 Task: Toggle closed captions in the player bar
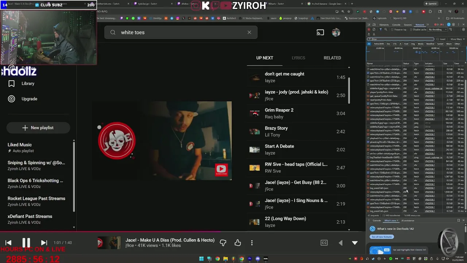pos(324,243)
